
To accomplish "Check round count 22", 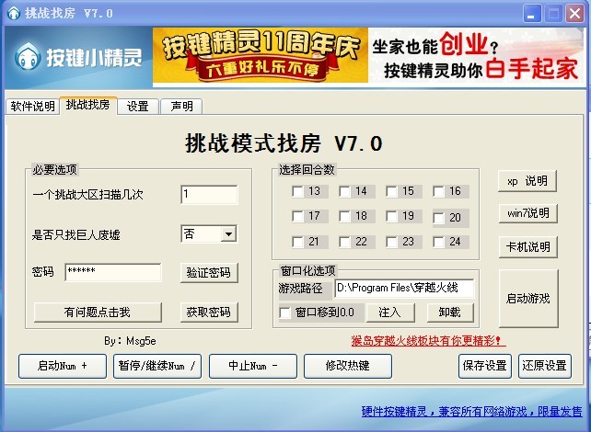I will pyautogui.click(x=344, y=242).
